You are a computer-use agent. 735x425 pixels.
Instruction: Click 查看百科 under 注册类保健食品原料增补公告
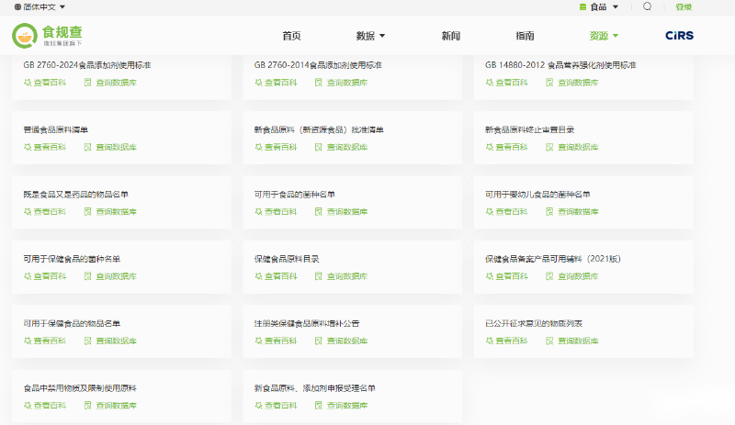tap(281, 341)
